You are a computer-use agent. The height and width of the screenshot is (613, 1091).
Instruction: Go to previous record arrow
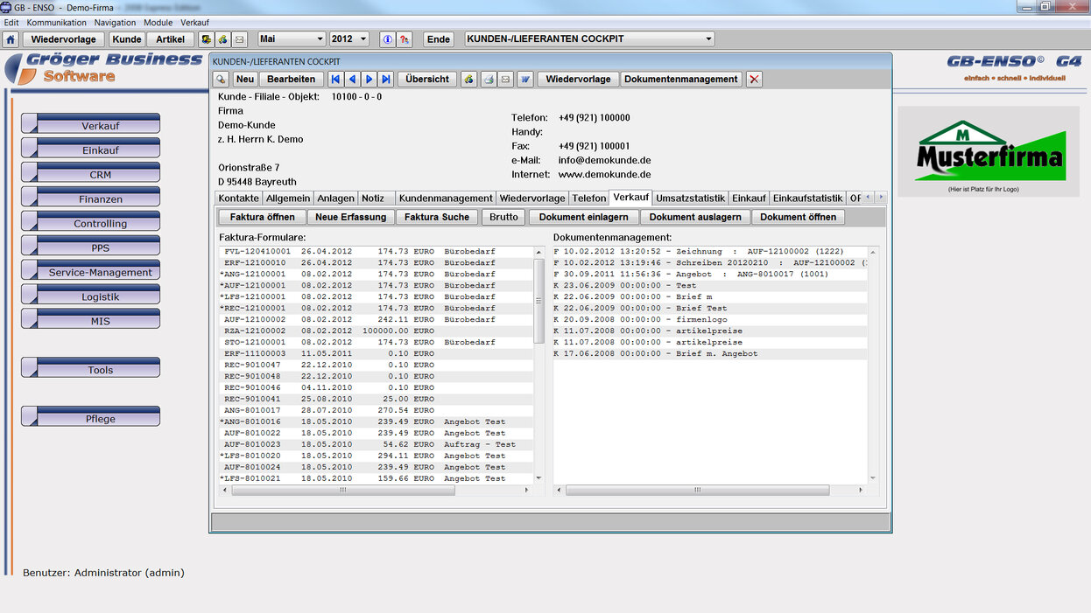coord(353,79)
